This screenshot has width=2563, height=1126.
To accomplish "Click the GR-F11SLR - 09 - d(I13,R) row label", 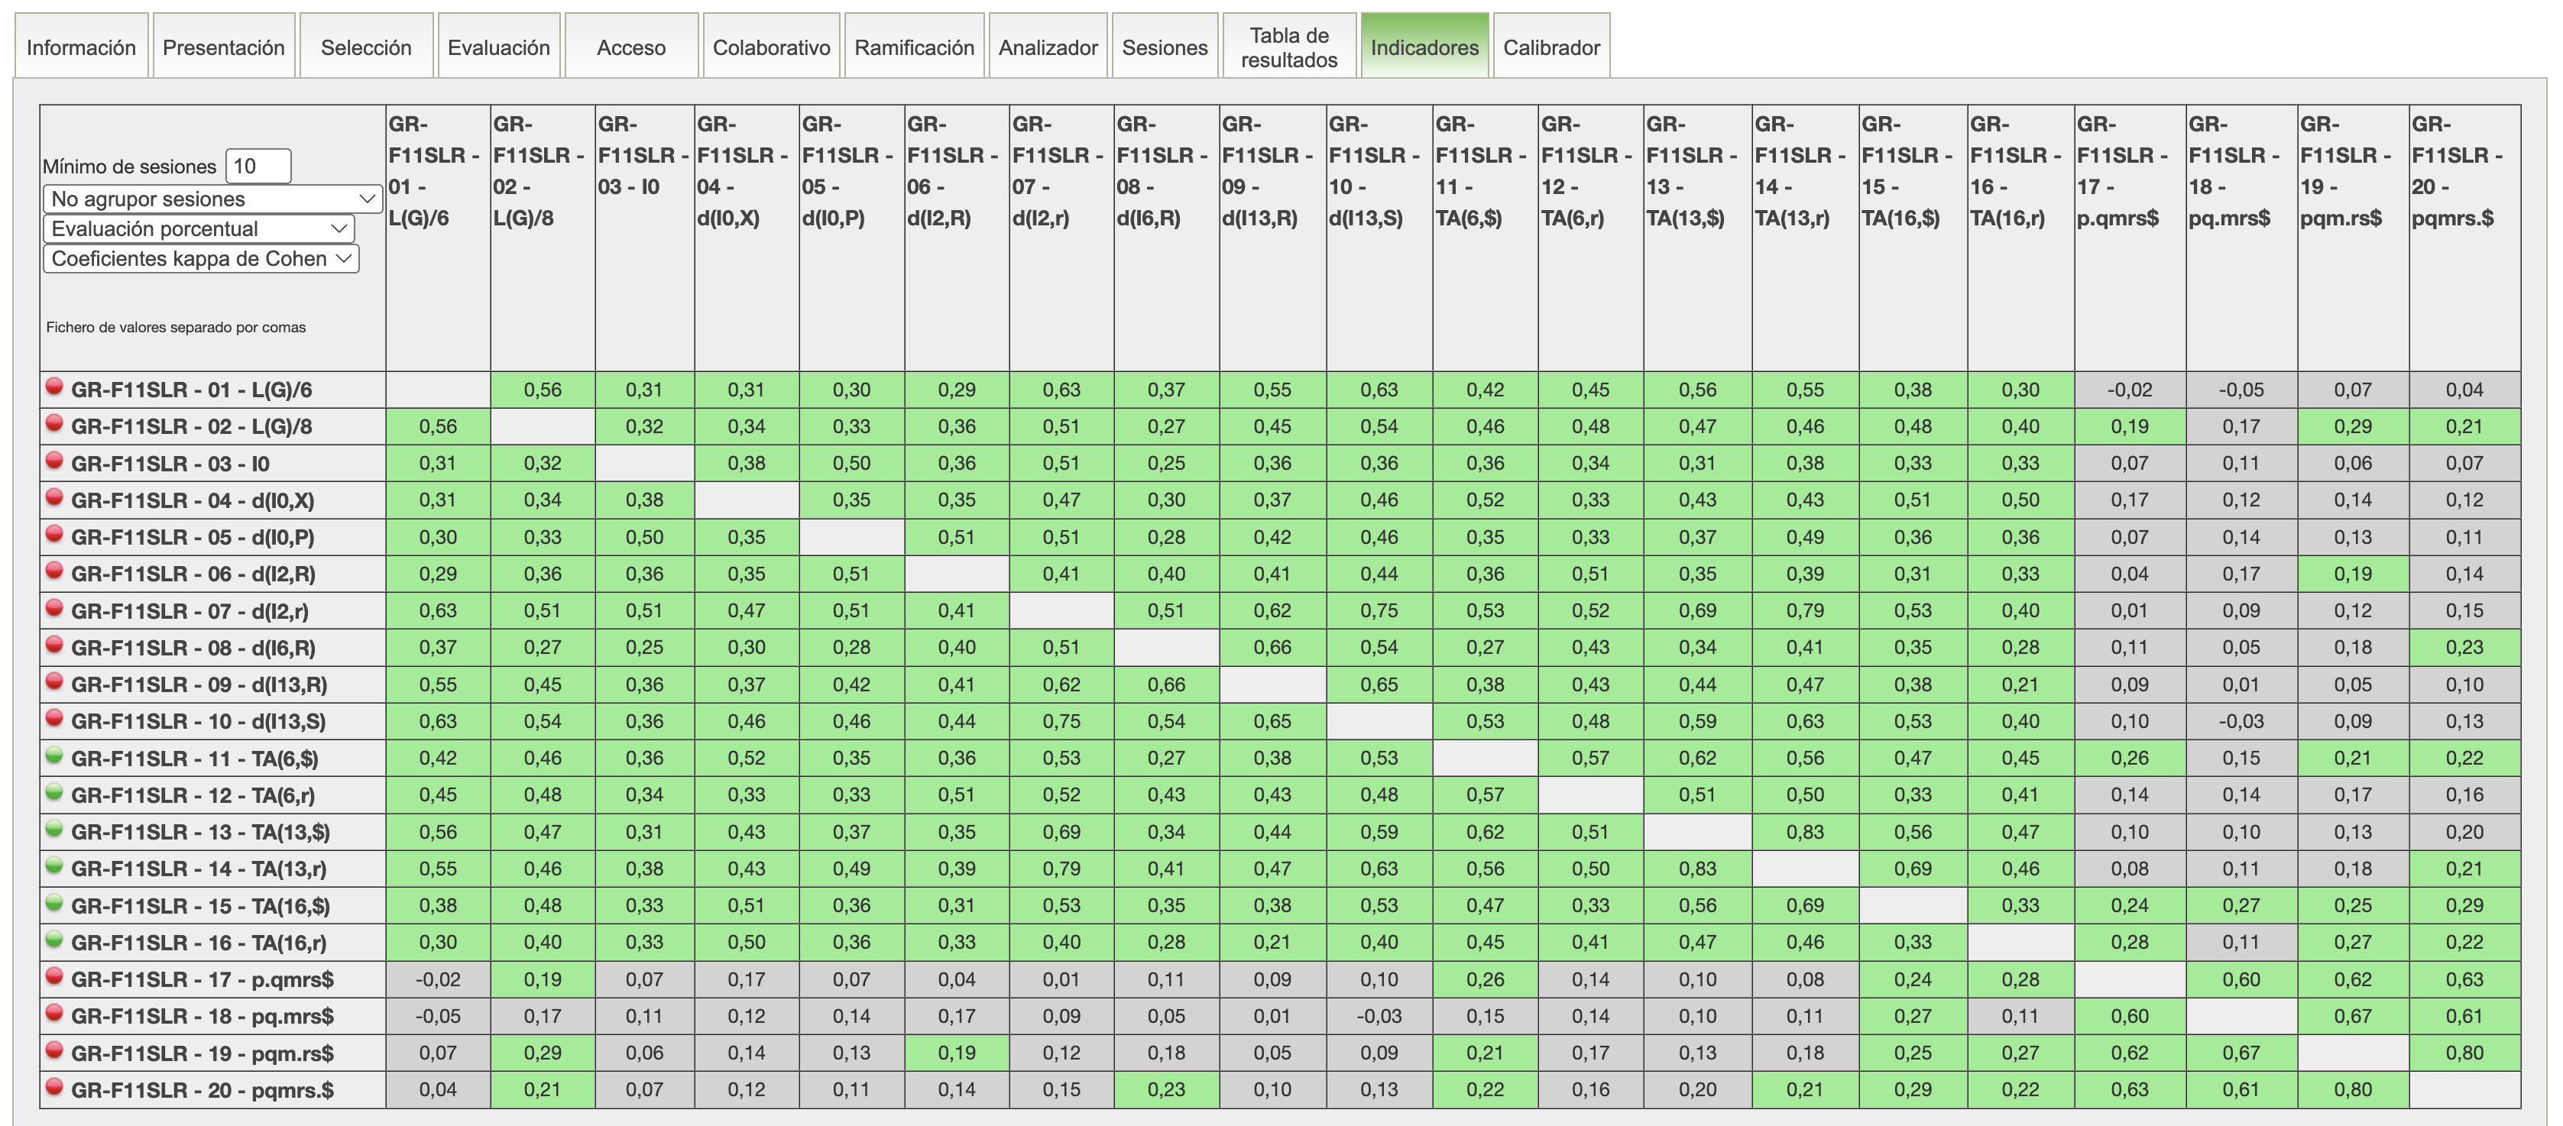I will [198, 684].
